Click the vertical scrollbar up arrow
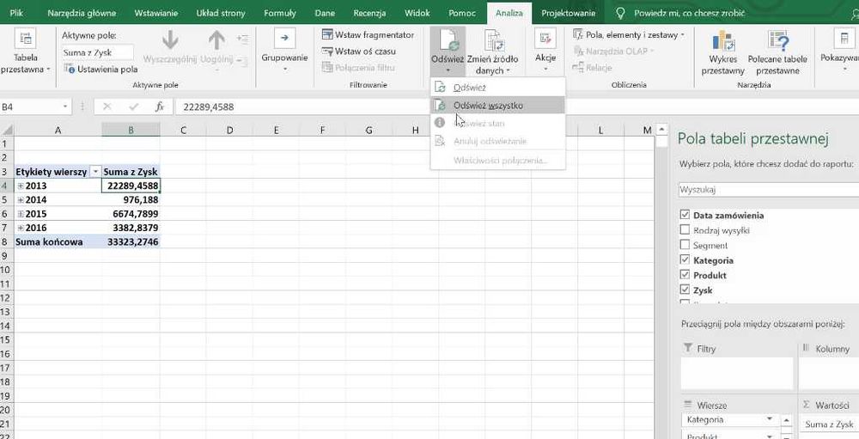Screen dimensions: 859x439 tap(662, 130)
